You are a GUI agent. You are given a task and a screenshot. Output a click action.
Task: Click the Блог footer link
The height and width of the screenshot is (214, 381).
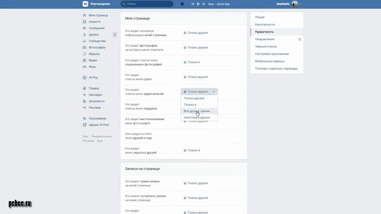tap(86, 136)
